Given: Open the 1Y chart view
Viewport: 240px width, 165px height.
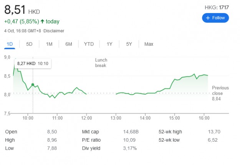Looking at the screenshot, I should tap(109, 44).
